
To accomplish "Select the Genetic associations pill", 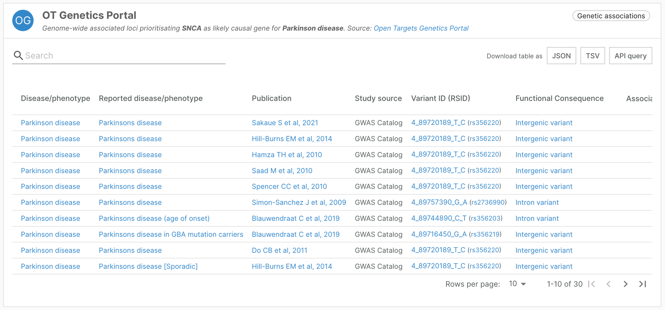I will (611, 16).
